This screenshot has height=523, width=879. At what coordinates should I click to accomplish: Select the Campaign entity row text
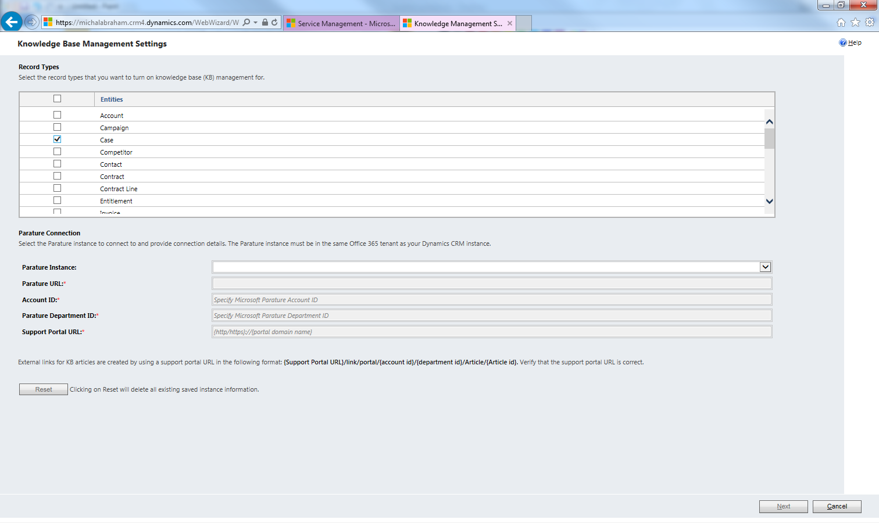pyautogui.click(x=115, y=128)
